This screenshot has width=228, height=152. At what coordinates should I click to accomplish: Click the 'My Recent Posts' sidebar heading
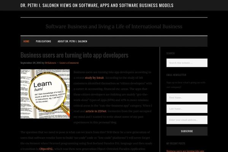[x=176, y=144]
